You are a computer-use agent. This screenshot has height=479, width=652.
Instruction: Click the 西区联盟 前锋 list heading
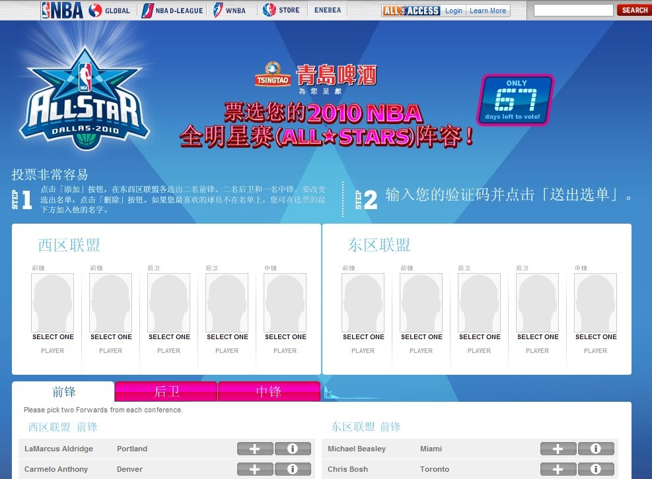(x=63, y=427)
